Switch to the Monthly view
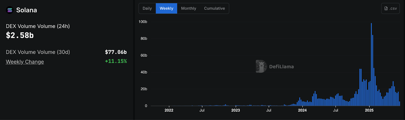Screen dimensions: 405x120 tap(189, 8)
